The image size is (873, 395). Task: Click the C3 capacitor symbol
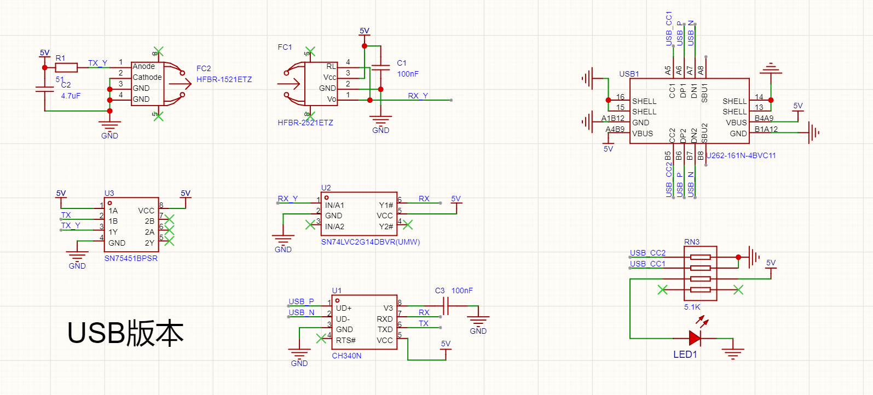[x=446, y=306]
